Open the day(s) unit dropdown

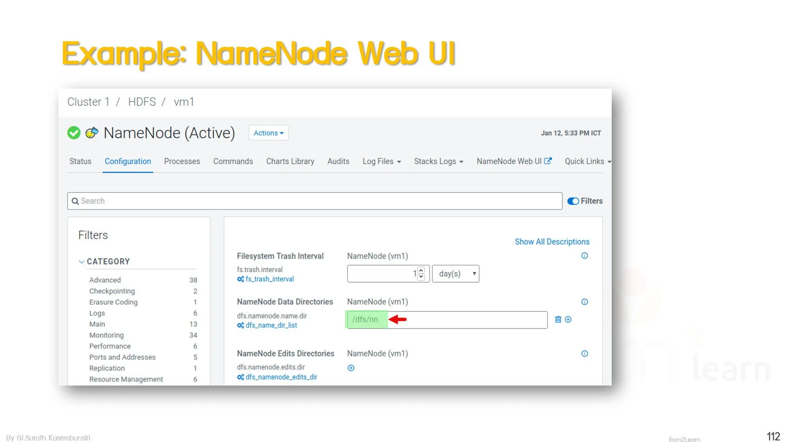pos(456,274)
